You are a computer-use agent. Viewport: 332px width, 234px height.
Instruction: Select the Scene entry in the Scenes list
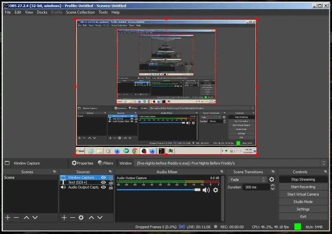pos(30,177)
